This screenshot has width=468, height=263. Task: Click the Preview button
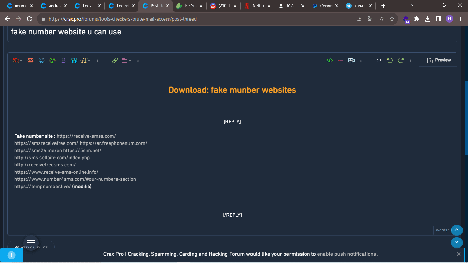coord(439,60)
